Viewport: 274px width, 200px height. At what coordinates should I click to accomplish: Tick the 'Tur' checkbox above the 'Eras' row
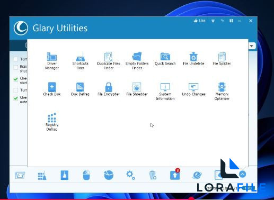point(16,59)
